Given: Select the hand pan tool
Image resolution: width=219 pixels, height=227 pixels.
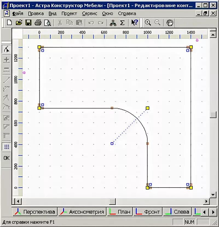Looking at the screenshot, I should coord(169,23).
